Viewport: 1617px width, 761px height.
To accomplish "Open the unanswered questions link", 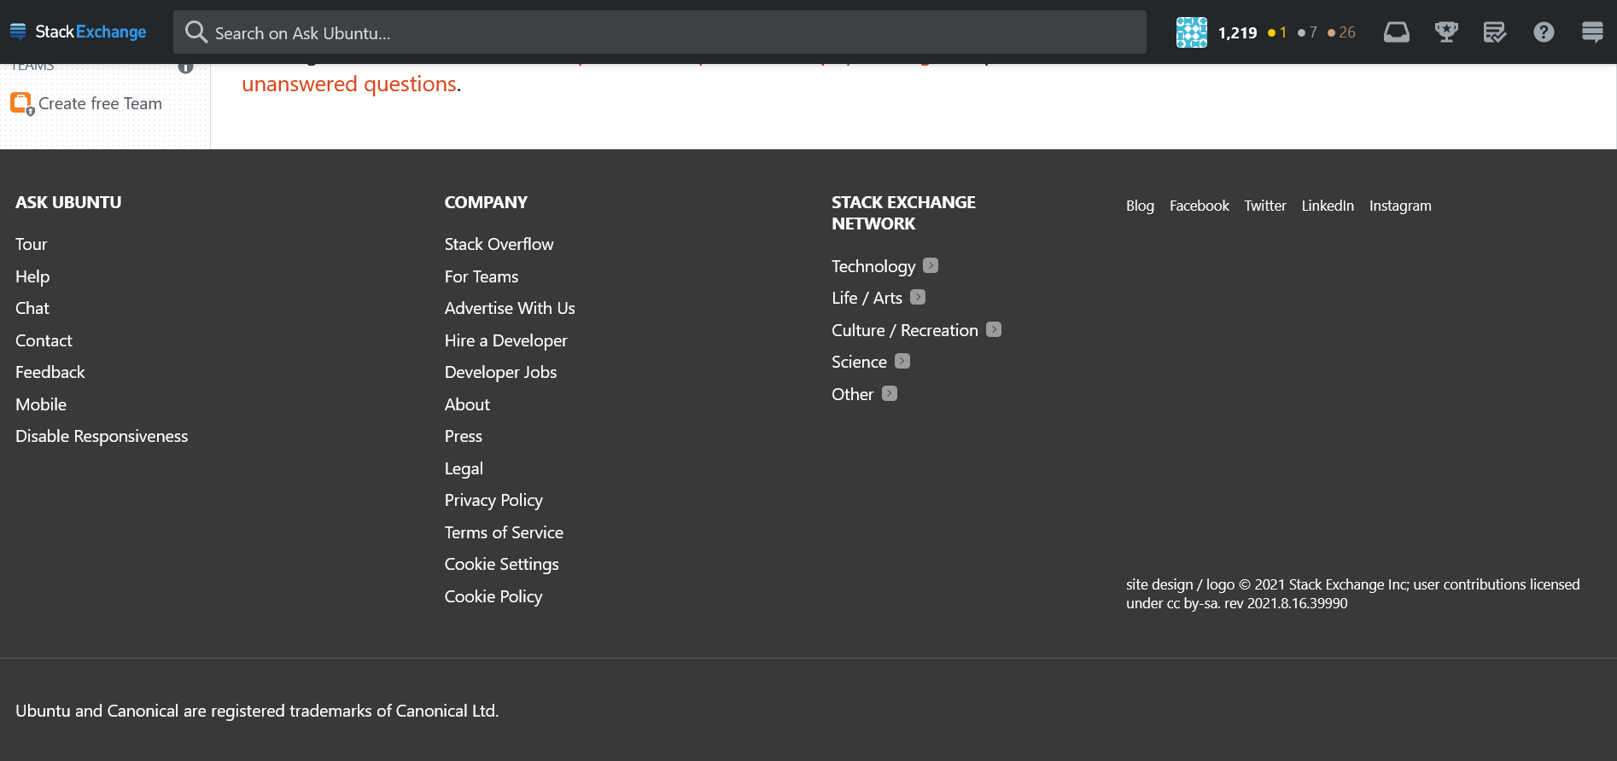I will coord(349,84).
